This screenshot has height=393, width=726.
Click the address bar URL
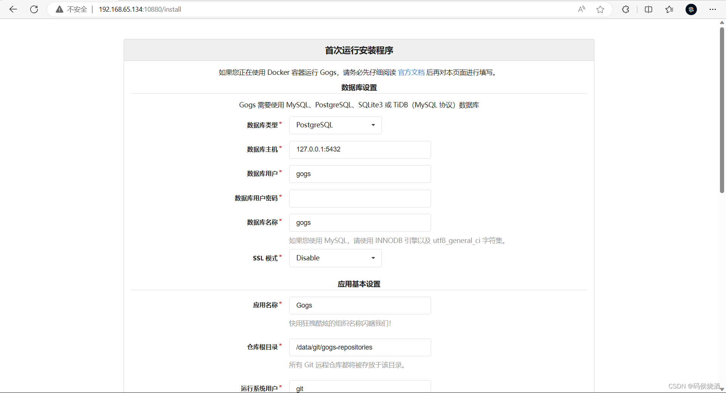[140, 9]
